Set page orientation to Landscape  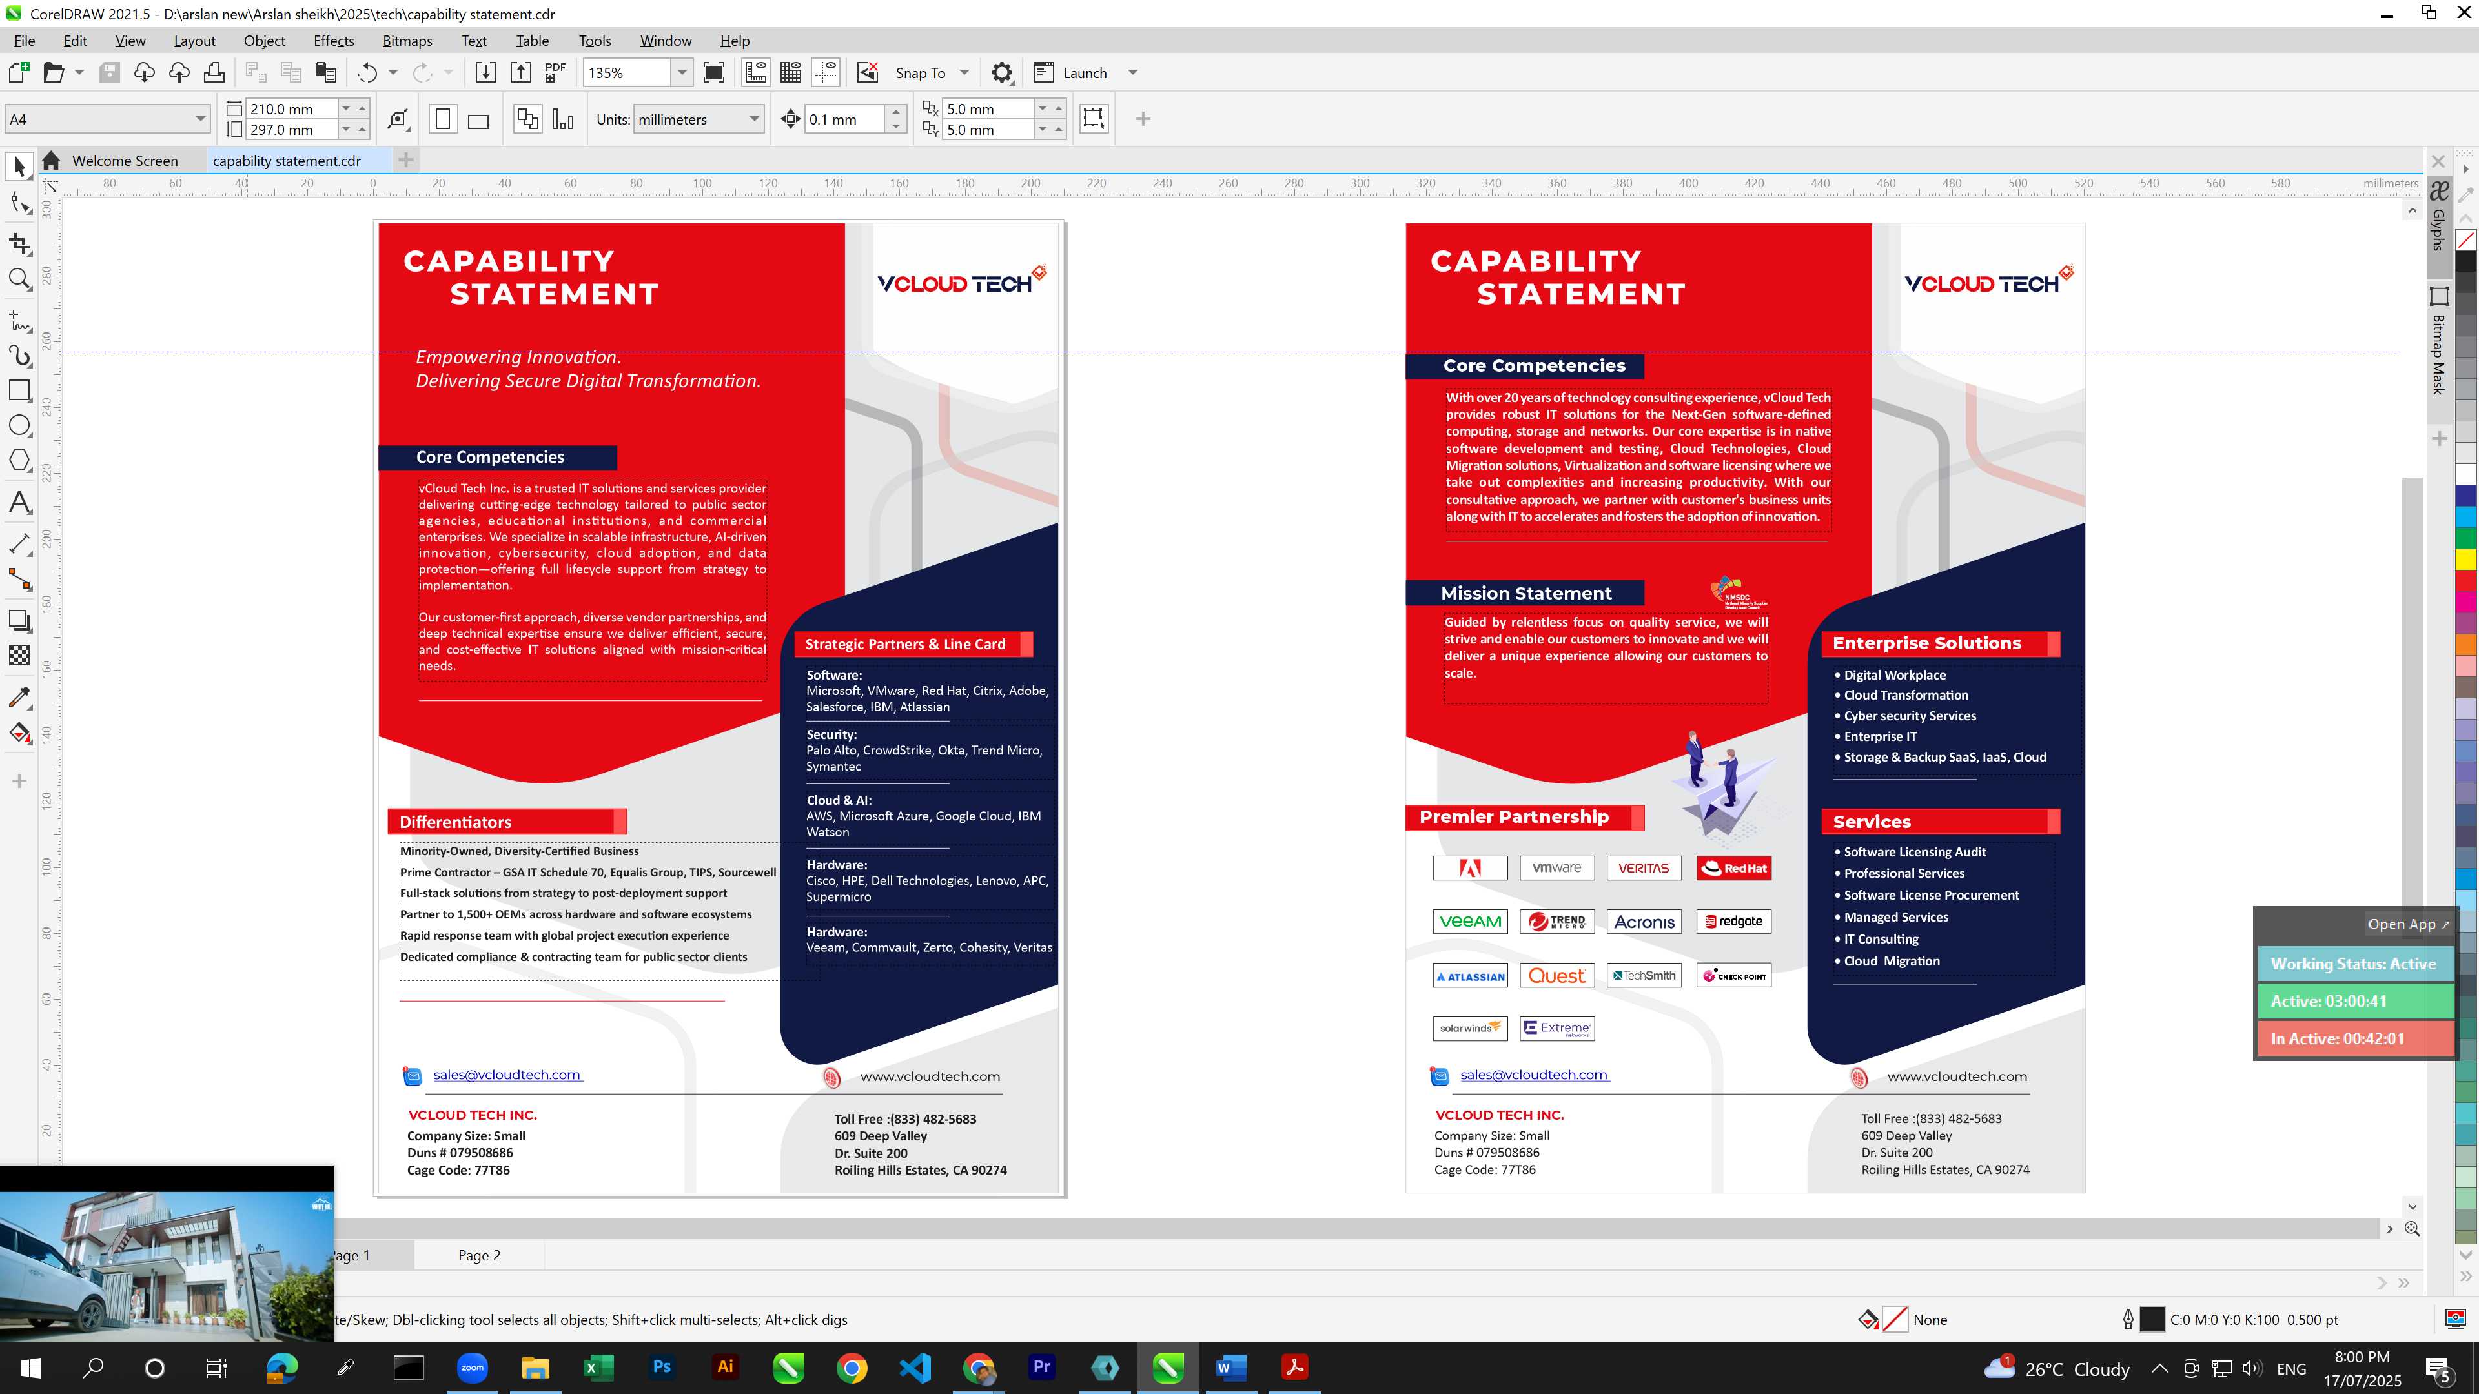(x=478, y=119)
